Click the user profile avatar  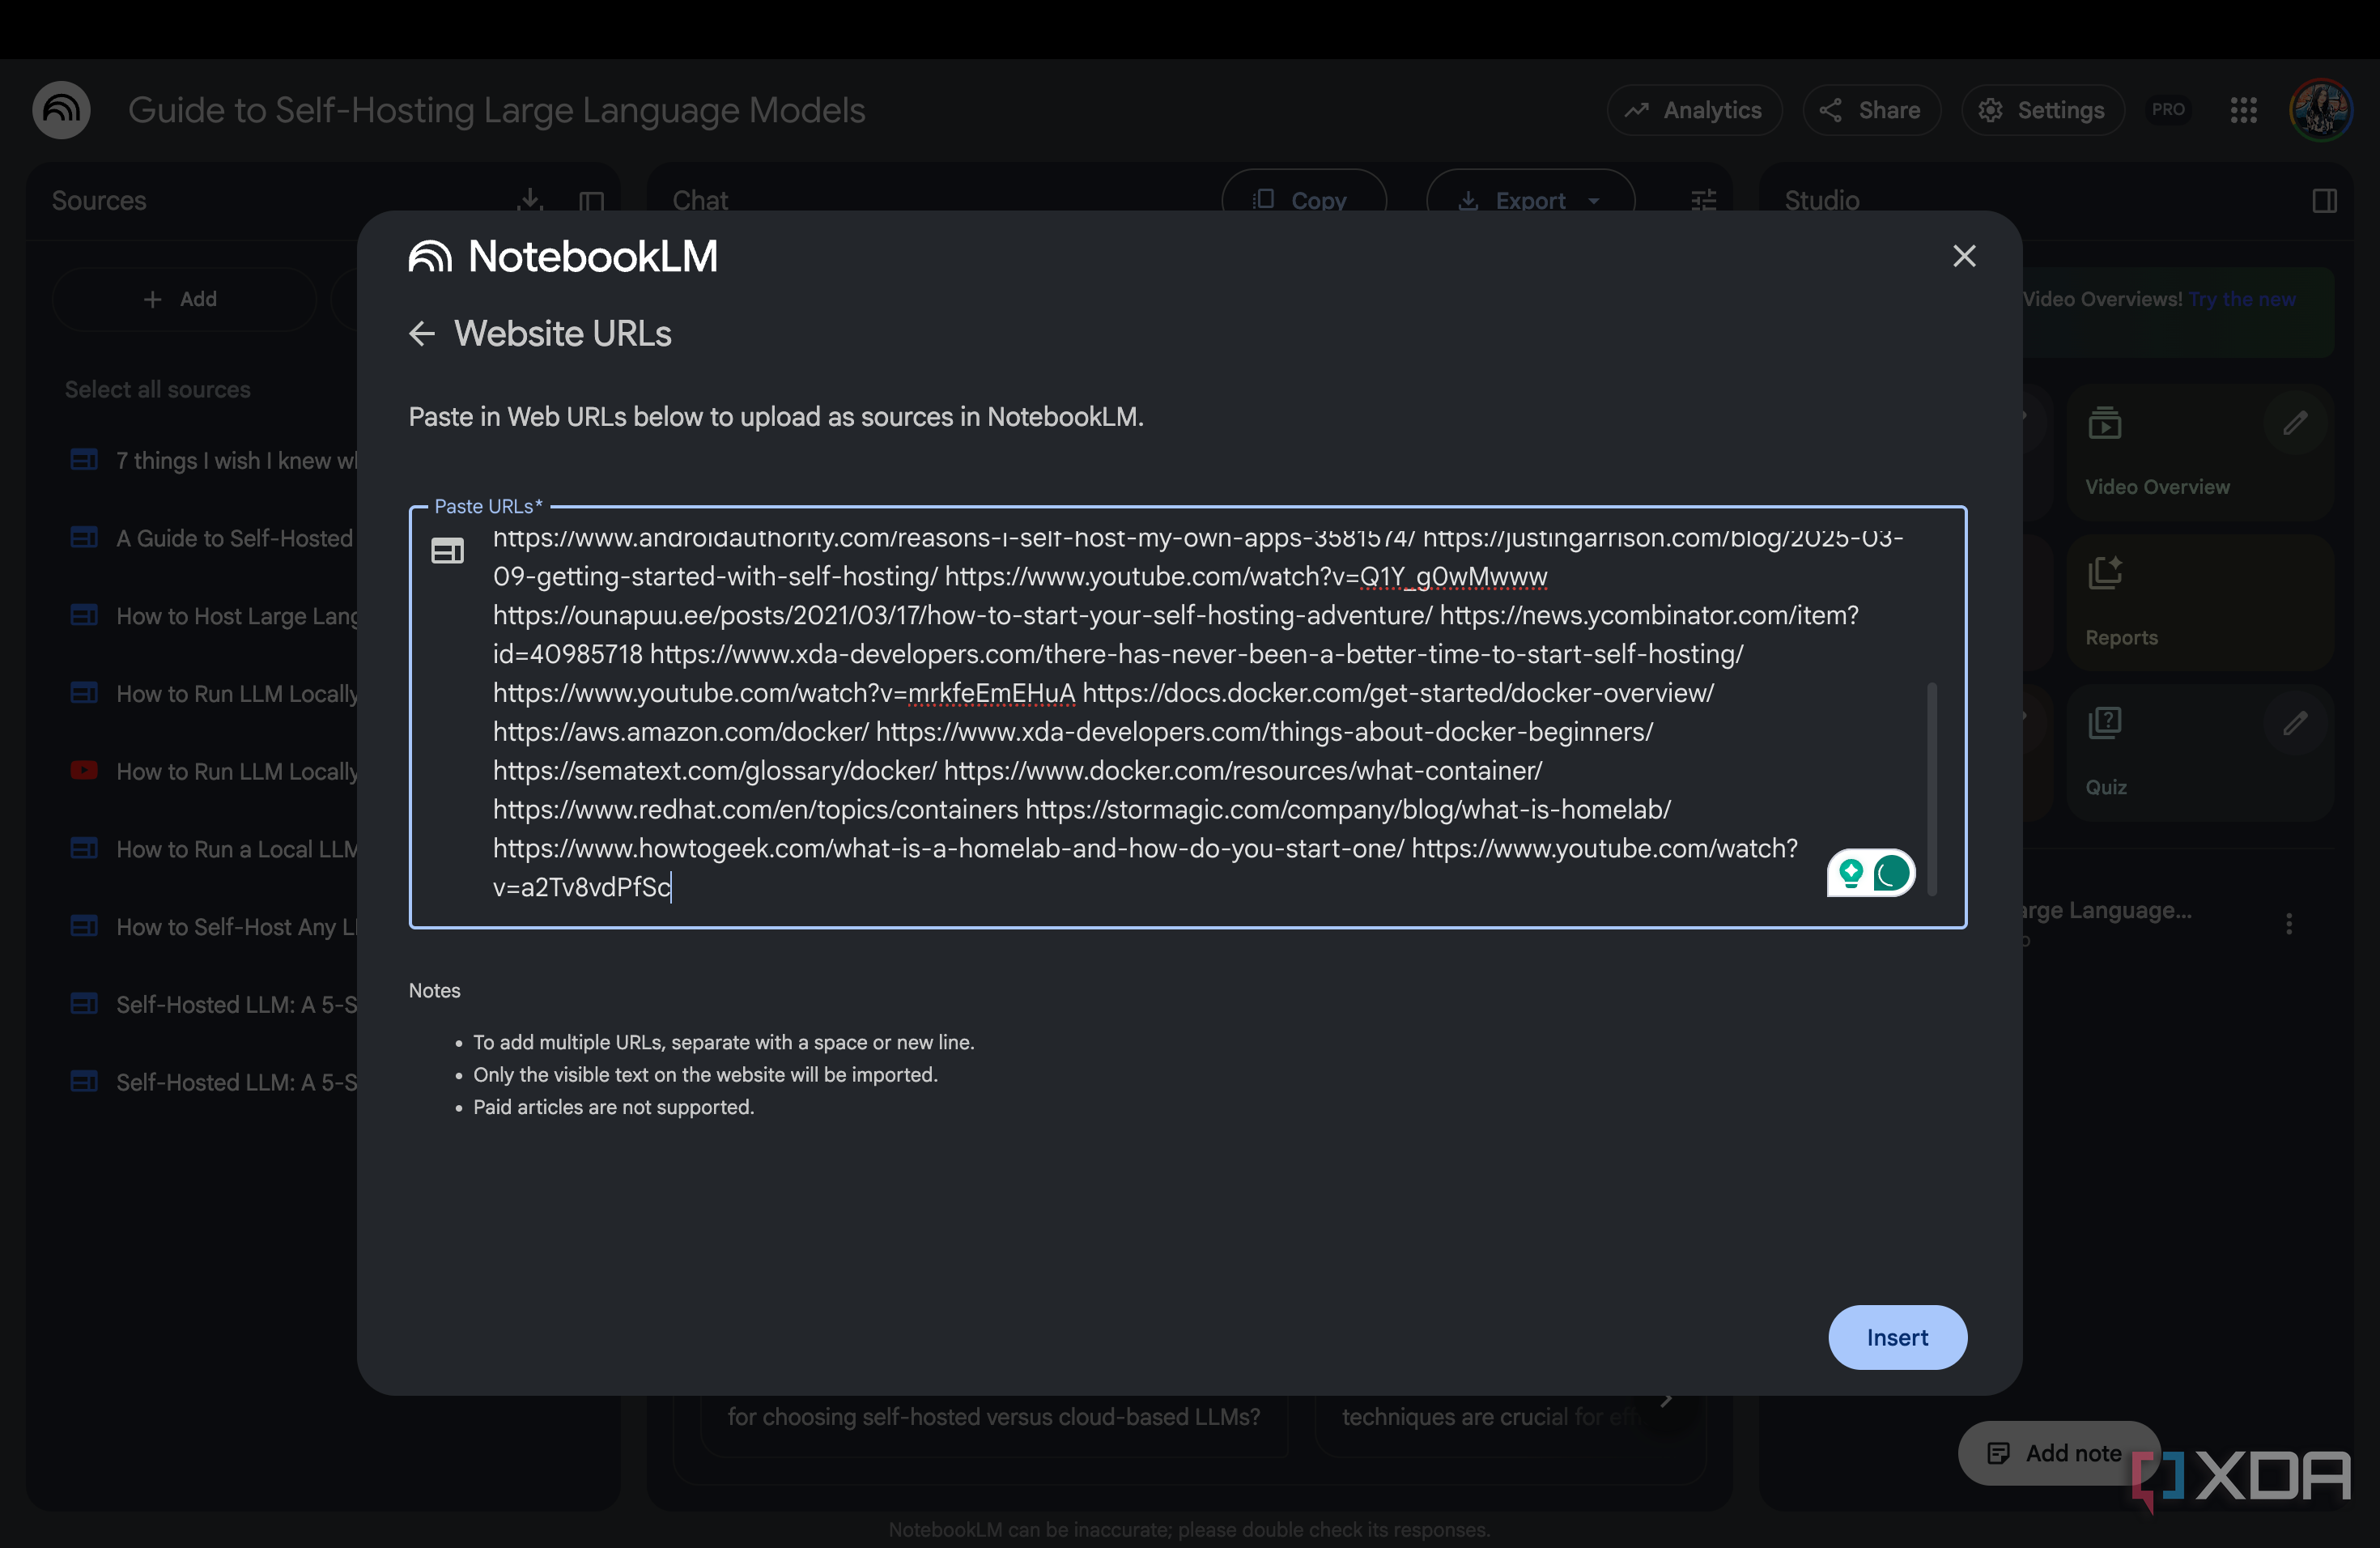(2320, 110)
